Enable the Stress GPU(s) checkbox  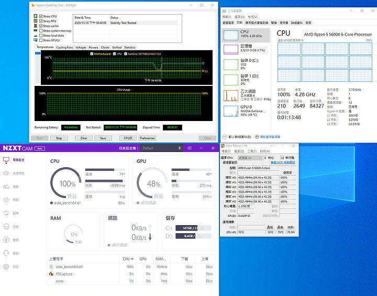(x=41, y=40)
